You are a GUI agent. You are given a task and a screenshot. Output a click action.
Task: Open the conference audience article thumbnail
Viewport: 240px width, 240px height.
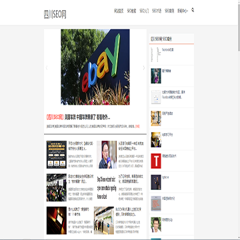[57, 187]
